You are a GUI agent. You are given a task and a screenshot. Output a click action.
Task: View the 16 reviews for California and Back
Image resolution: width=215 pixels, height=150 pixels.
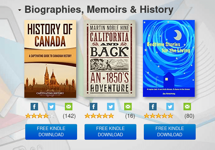[x=130, y=116]
